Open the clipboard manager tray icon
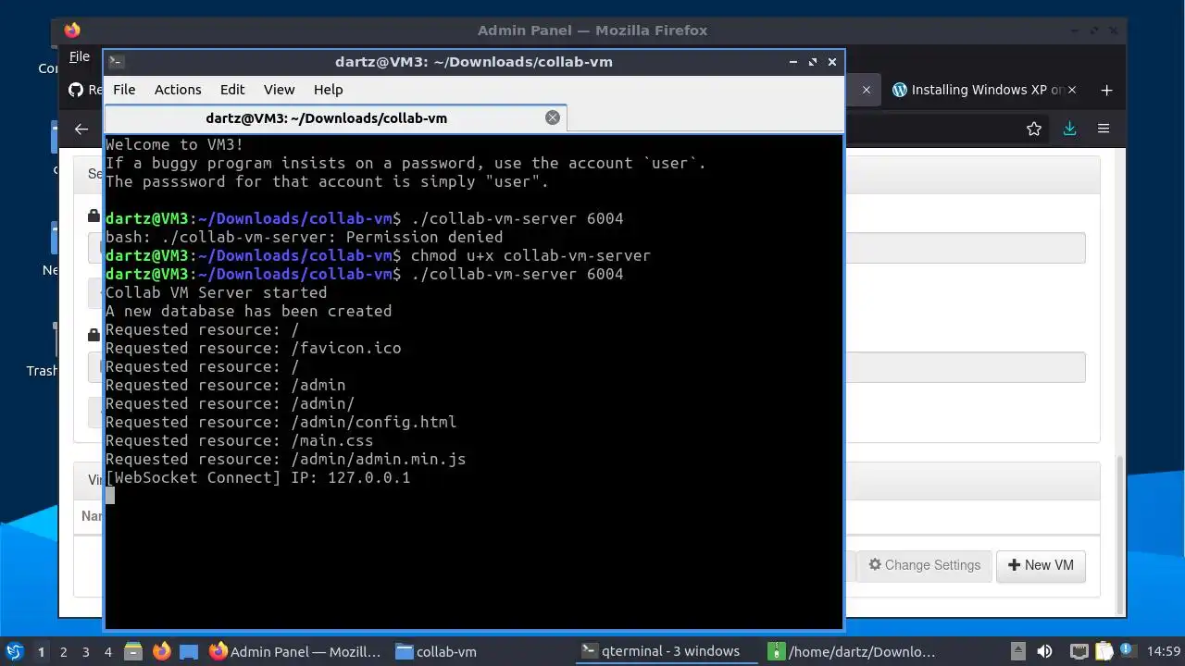The width and height of the screenshot is (1185, 666). pos(1105,651)
